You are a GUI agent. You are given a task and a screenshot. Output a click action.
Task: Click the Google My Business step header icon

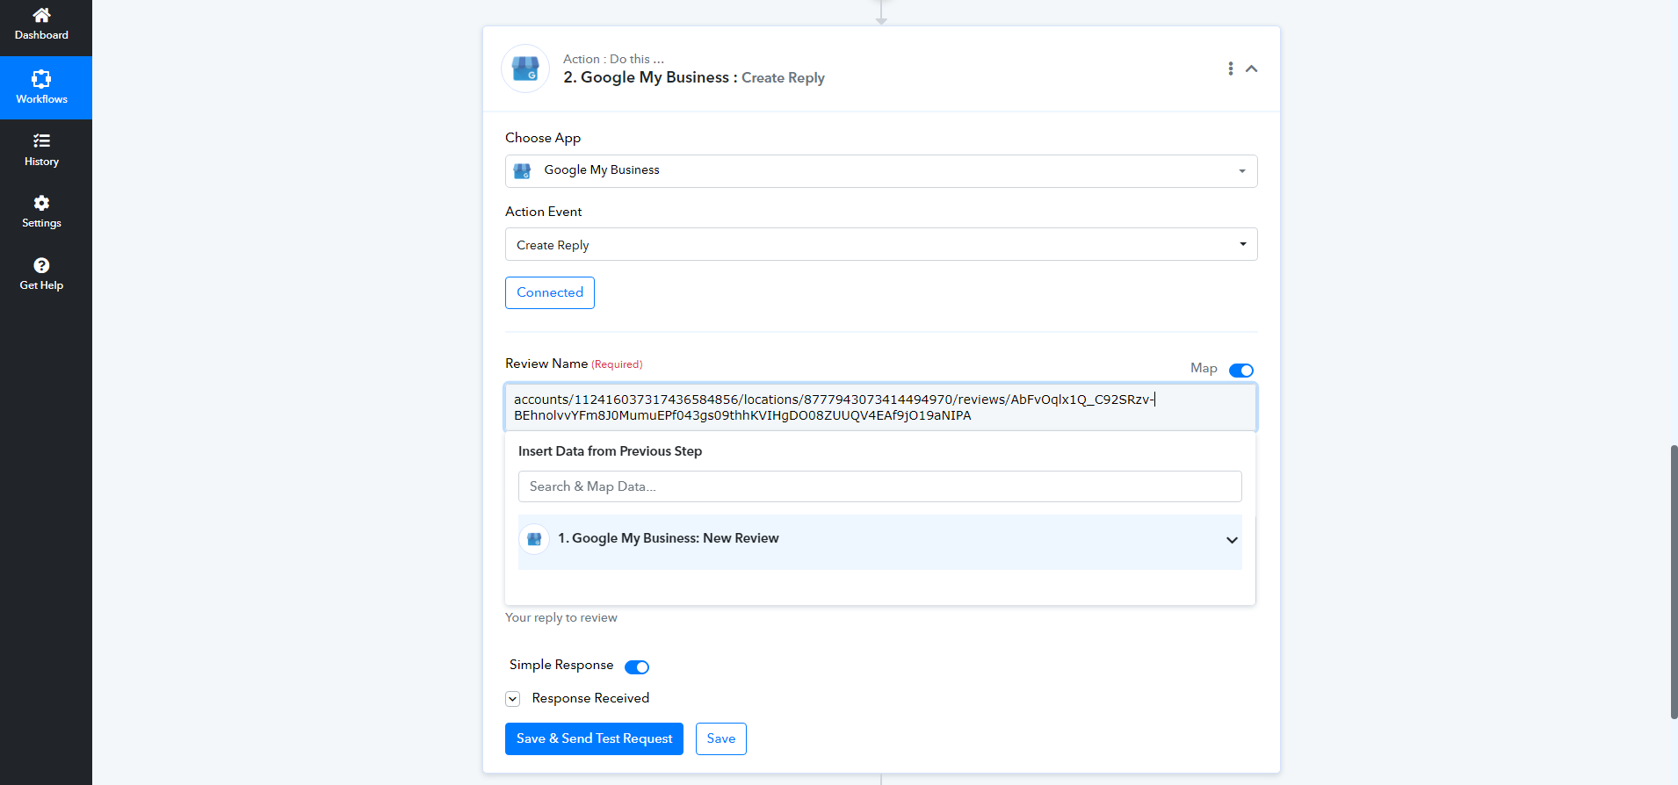(x=525, y=68)
